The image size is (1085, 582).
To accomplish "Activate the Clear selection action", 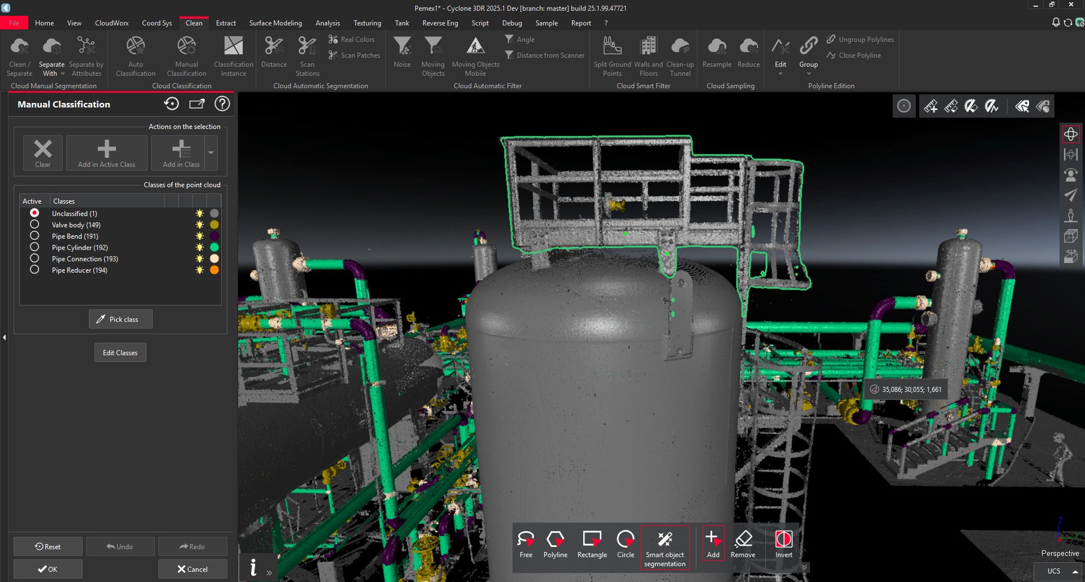I will coord(42,152).
